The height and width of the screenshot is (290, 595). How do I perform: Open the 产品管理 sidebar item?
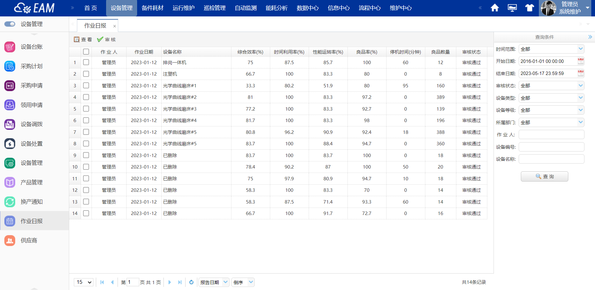(x=34, y=182)
